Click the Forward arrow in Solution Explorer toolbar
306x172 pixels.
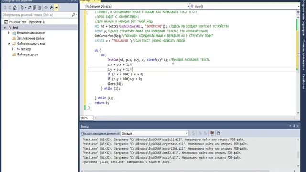[x=10, y=8]
